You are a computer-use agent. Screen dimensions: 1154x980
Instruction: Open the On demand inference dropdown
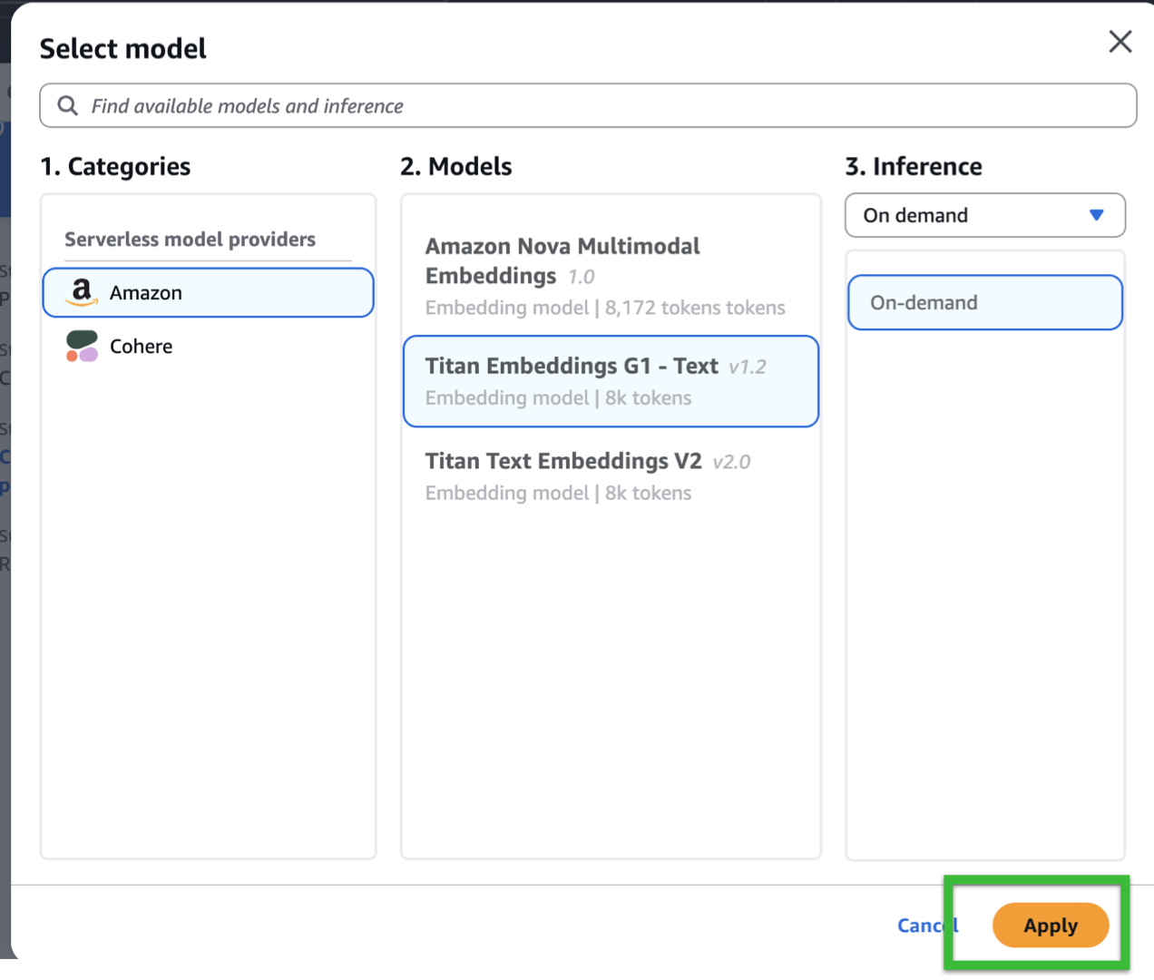[984, 215]
